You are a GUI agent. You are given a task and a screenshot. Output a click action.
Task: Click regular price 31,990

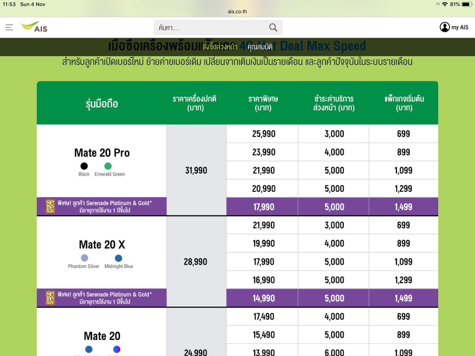coord(196,171)
